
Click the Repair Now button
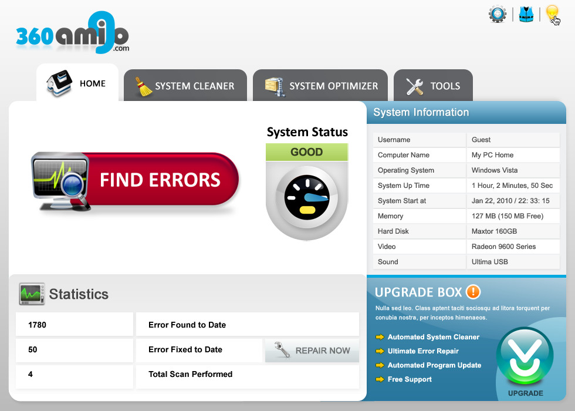point(312,351)
